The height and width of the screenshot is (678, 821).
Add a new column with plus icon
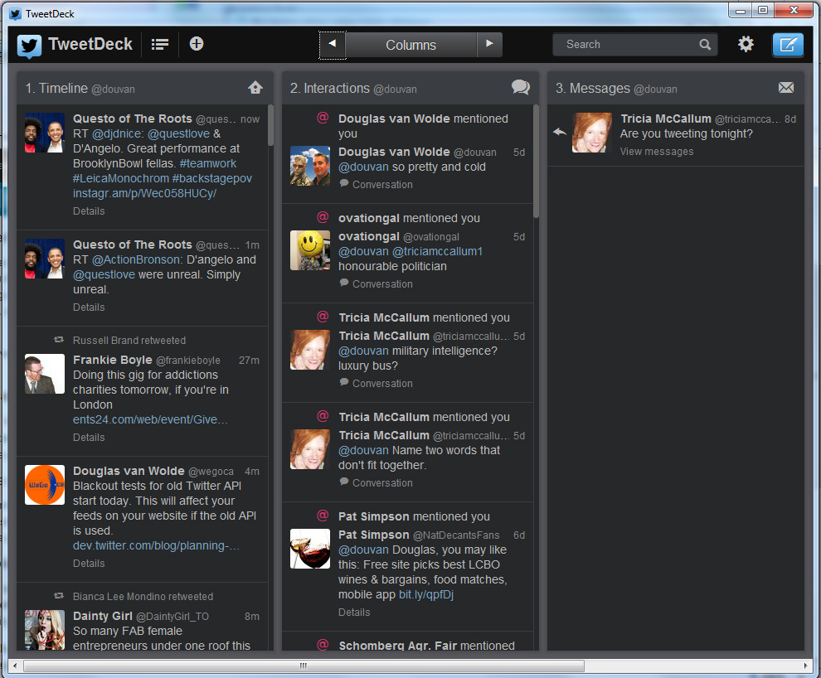197,44
